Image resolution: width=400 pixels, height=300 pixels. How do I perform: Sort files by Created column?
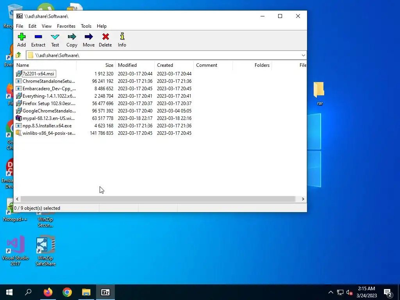pyautogui.click(x=174, y=65)
